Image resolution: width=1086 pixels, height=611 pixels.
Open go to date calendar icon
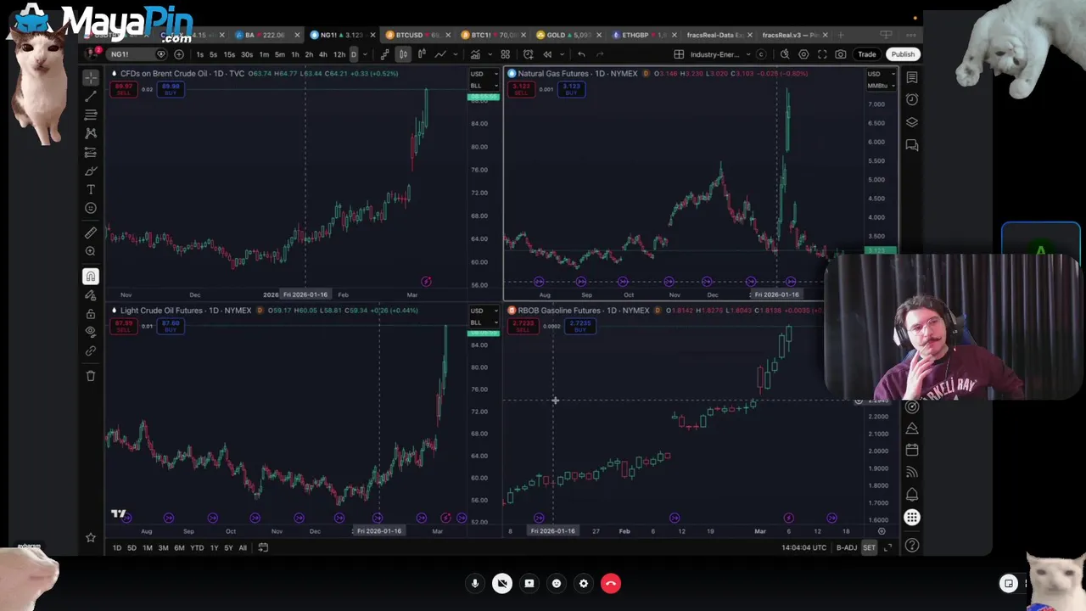[263, 547]
